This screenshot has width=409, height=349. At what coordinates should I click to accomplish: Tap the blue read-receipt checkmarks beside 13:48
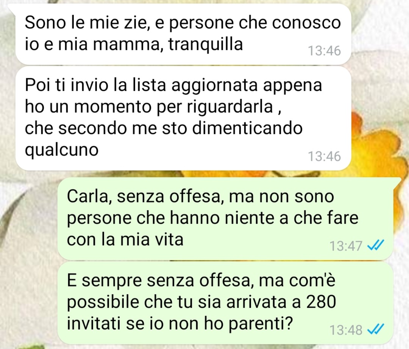point(375,329)
